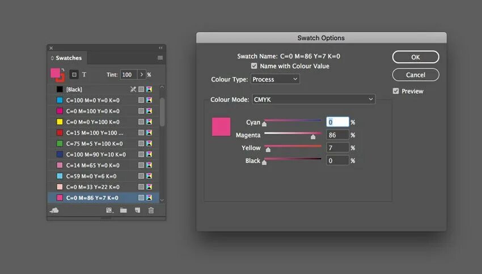Viewport: 482px width, 274px height.
Task: Create a new swatch in Swatches panel
Action: 137,210
